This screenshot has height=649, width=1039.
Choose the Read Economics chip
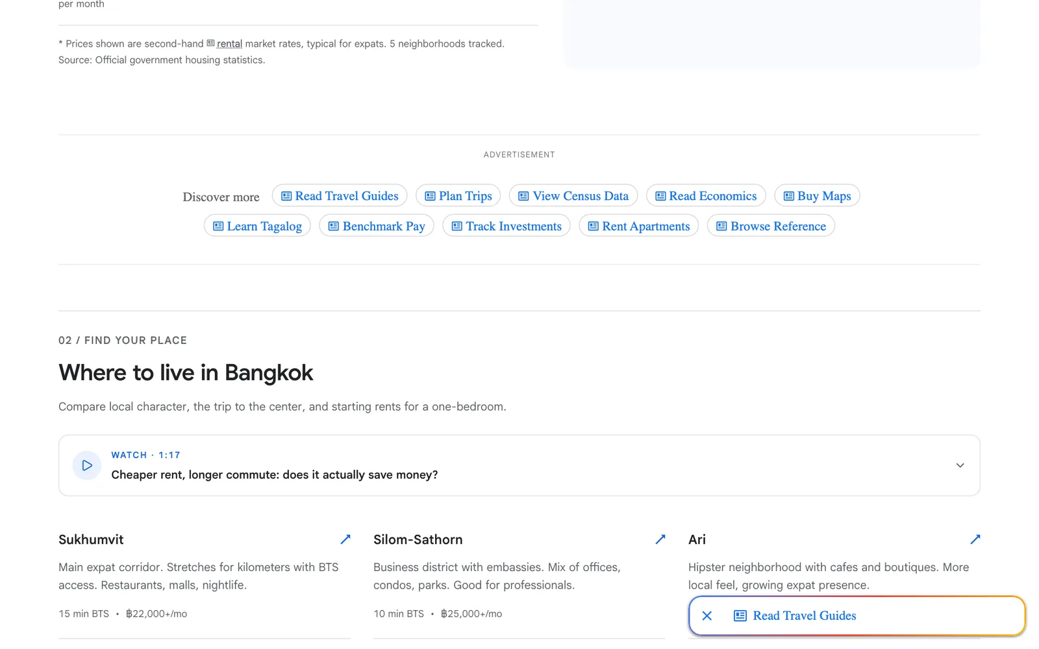pos(706,196)
